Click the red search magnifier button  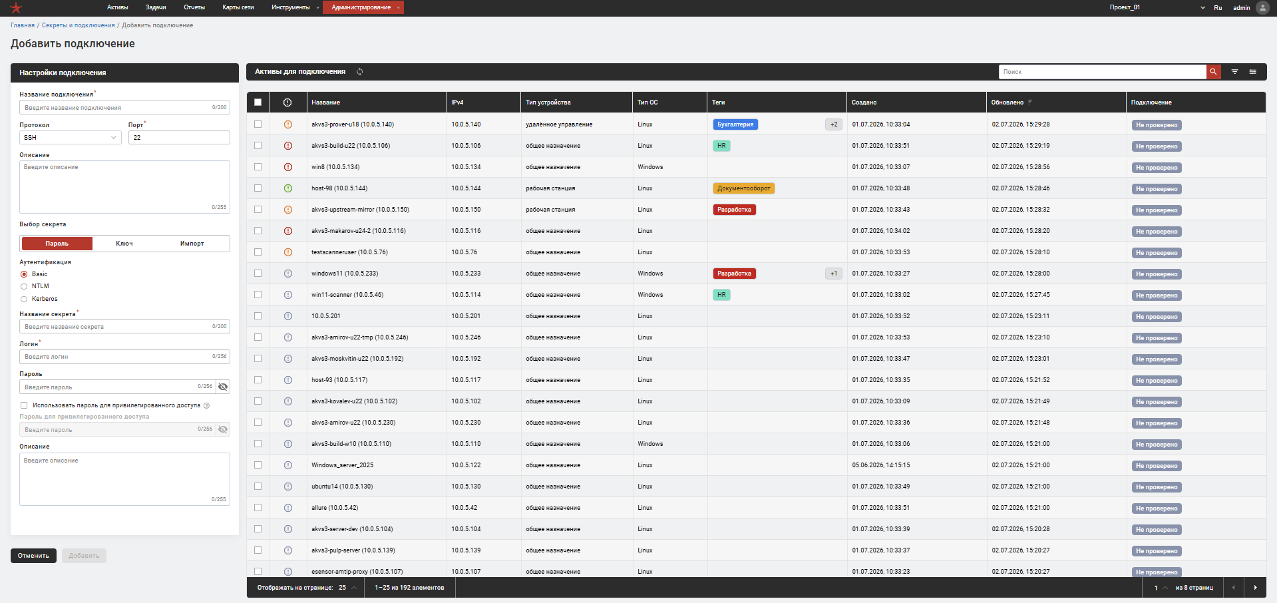(x=1213, y=72)
